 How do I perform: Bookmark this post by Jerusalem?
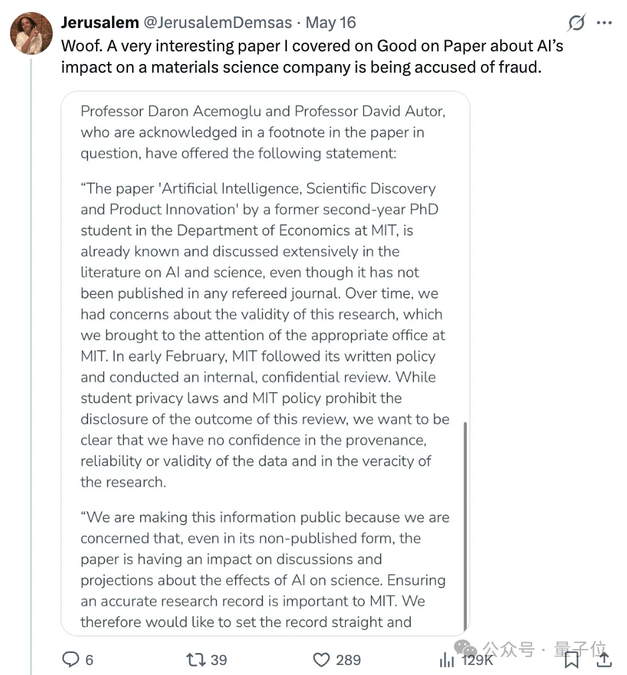572,660
